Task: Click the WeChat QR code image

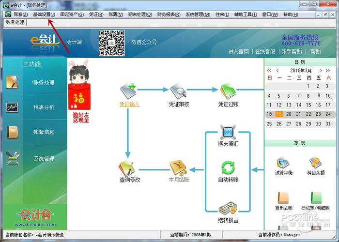Action: click(111, 43)
